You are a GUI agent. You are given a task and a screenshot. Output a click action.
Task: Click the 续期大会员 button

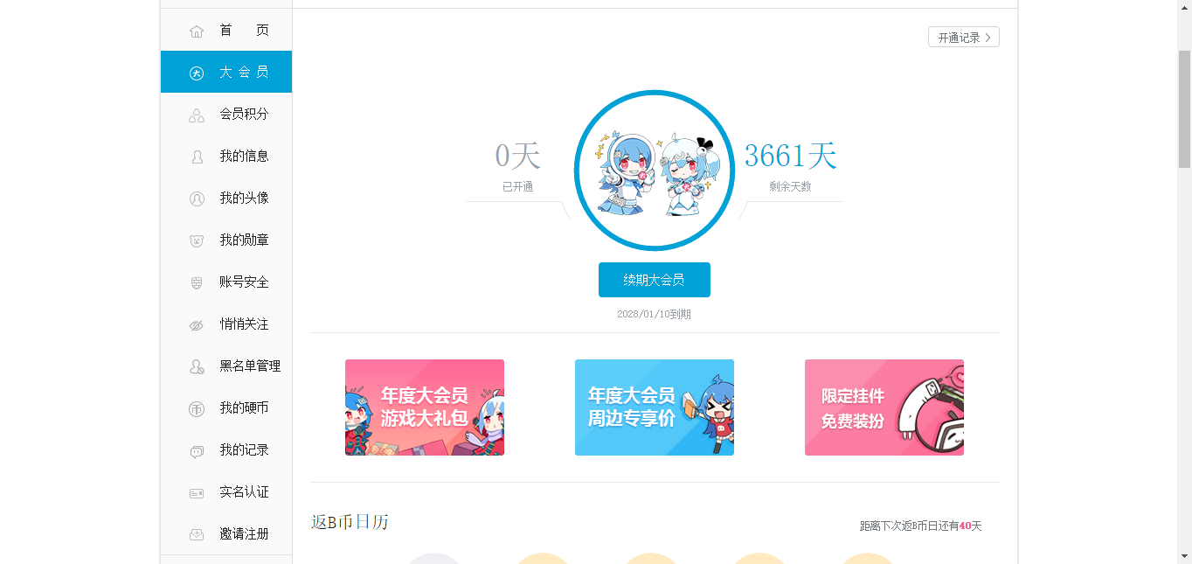point(655,280)
